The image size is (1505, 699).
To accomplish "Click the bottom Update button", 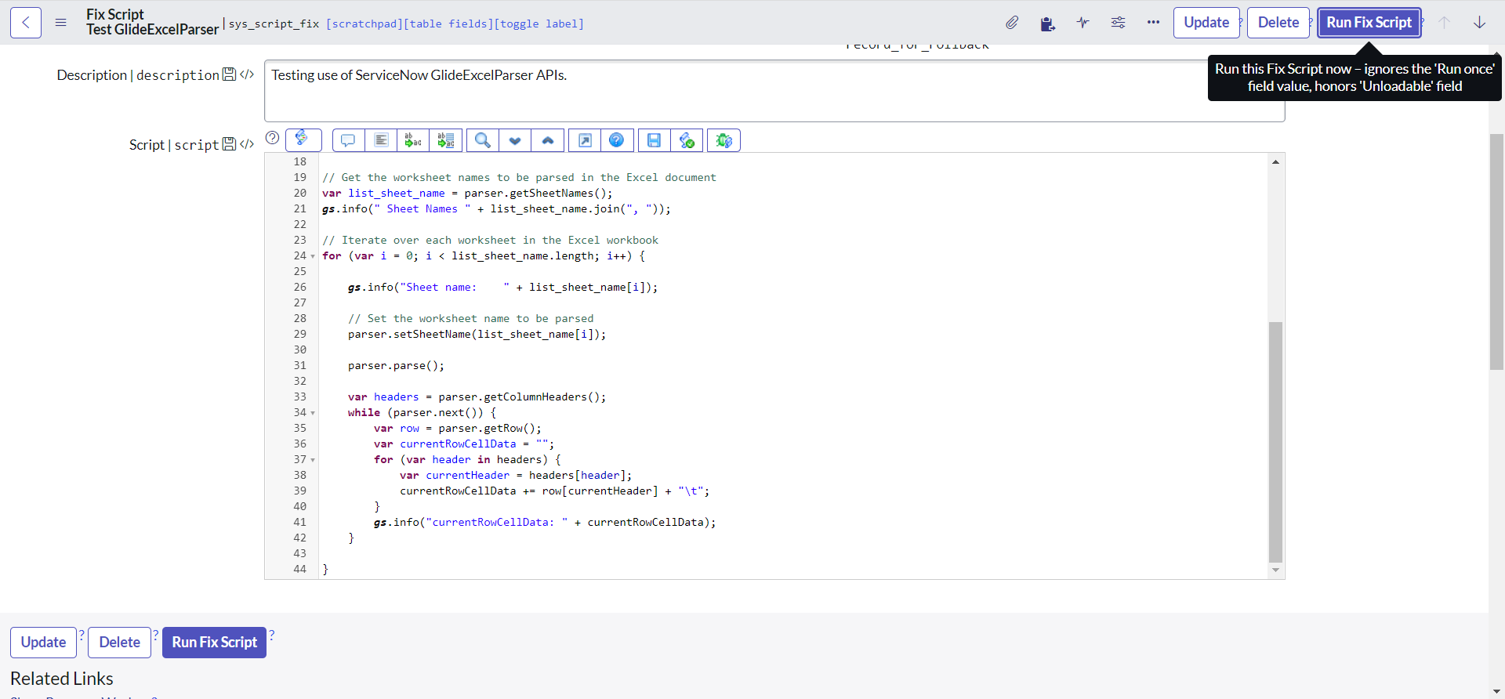I will click(43, 643).
